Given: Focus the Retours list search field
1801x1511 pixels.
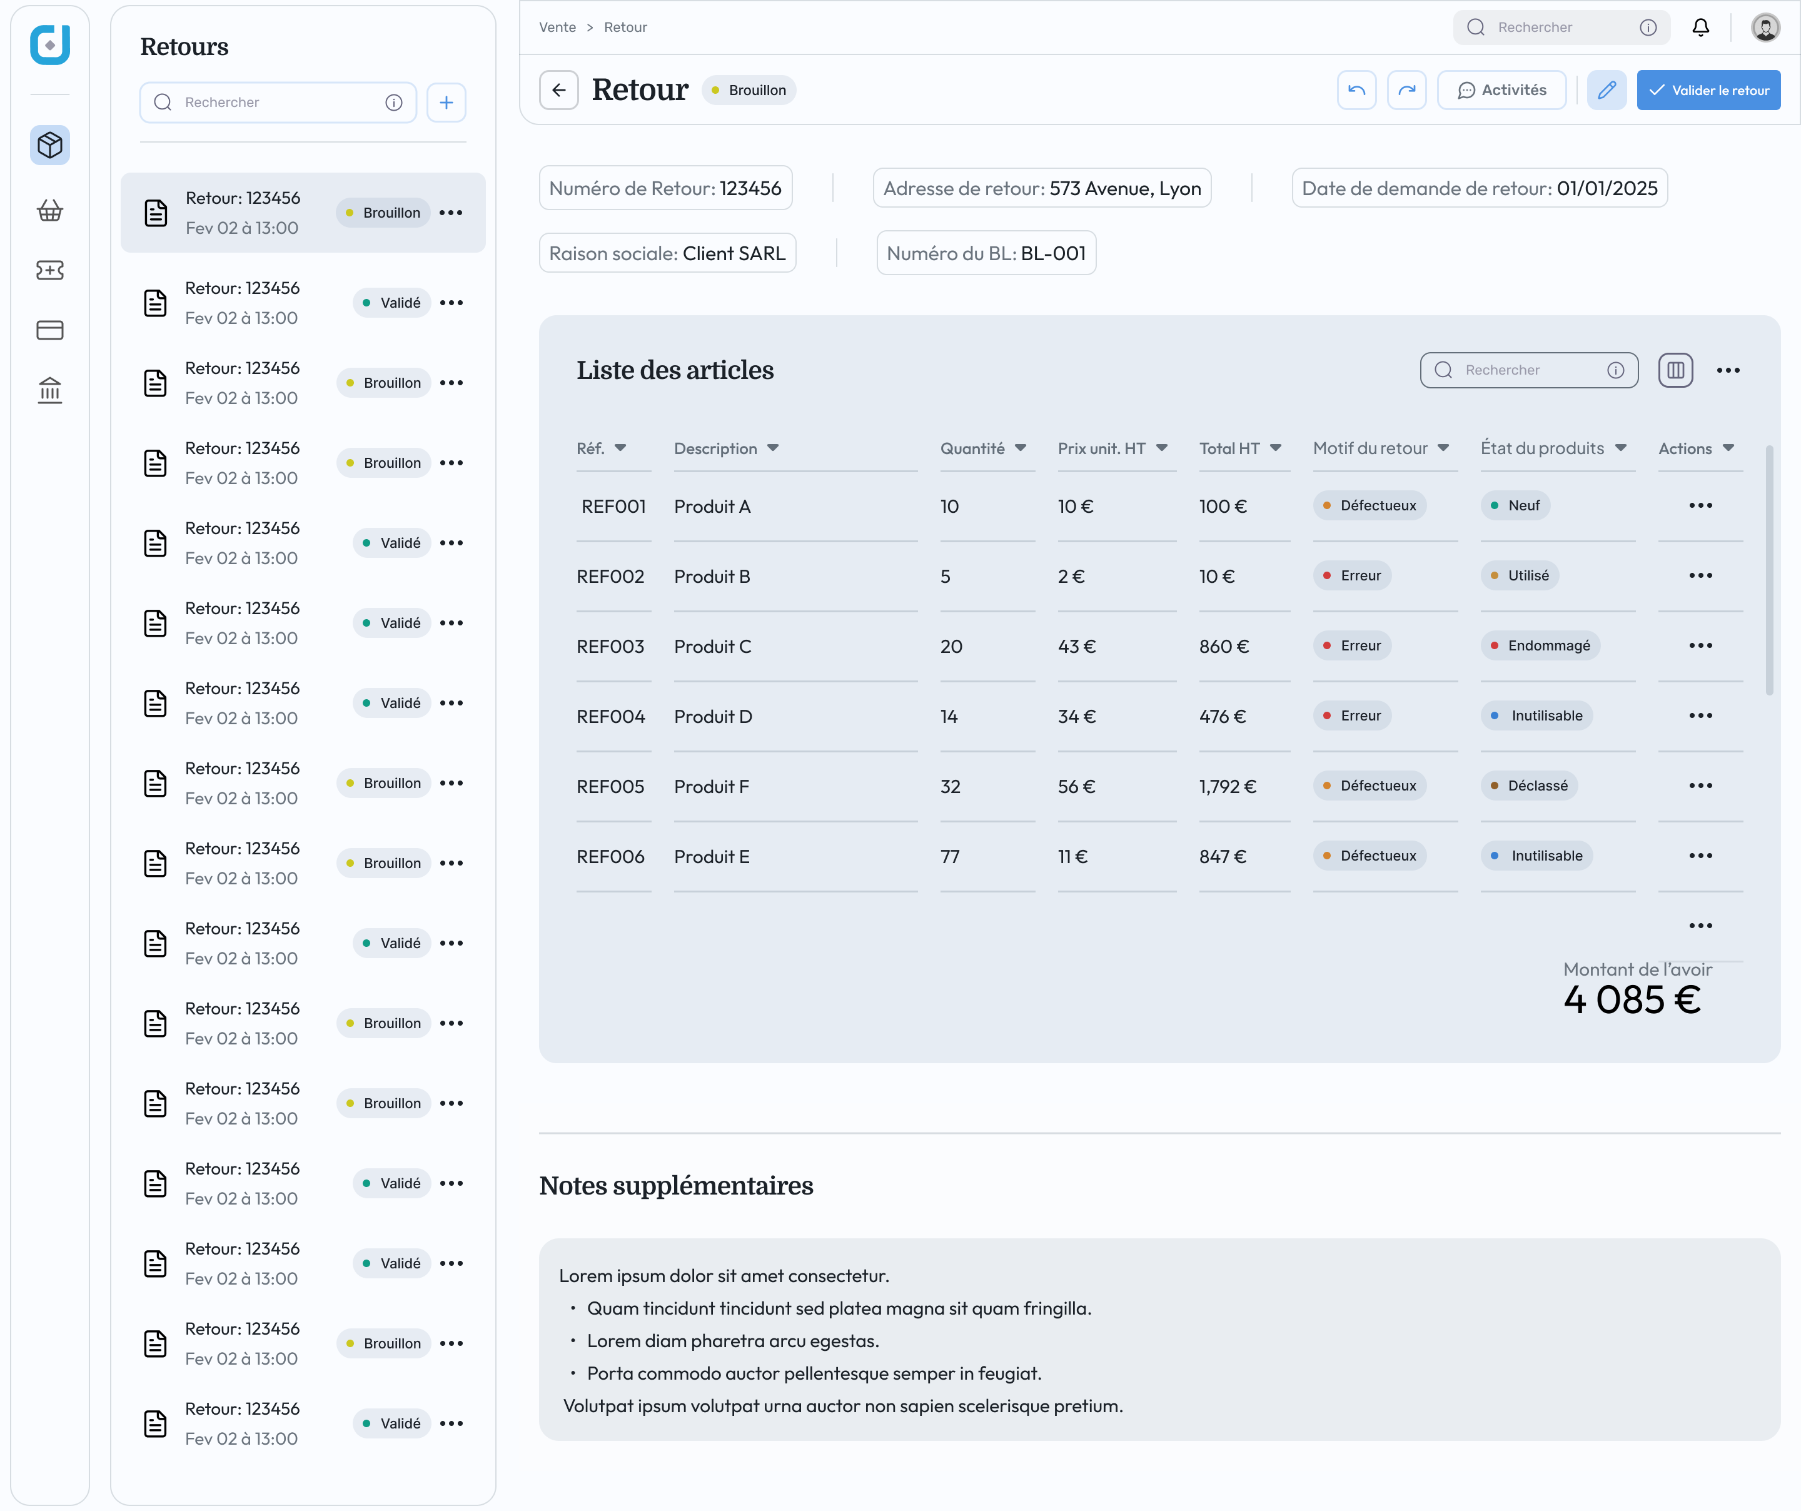Looking at the screenshot, I should click(x=278, y=102).
